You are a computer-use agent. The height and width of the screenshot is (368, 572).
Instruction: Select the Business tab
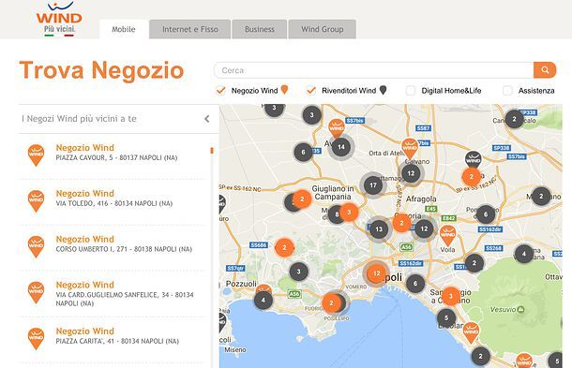click(x=260, y=29)
